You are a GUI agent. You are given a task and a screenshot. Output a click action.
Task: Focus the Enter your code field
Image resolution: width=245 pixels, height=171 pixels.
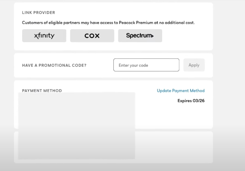146,65
